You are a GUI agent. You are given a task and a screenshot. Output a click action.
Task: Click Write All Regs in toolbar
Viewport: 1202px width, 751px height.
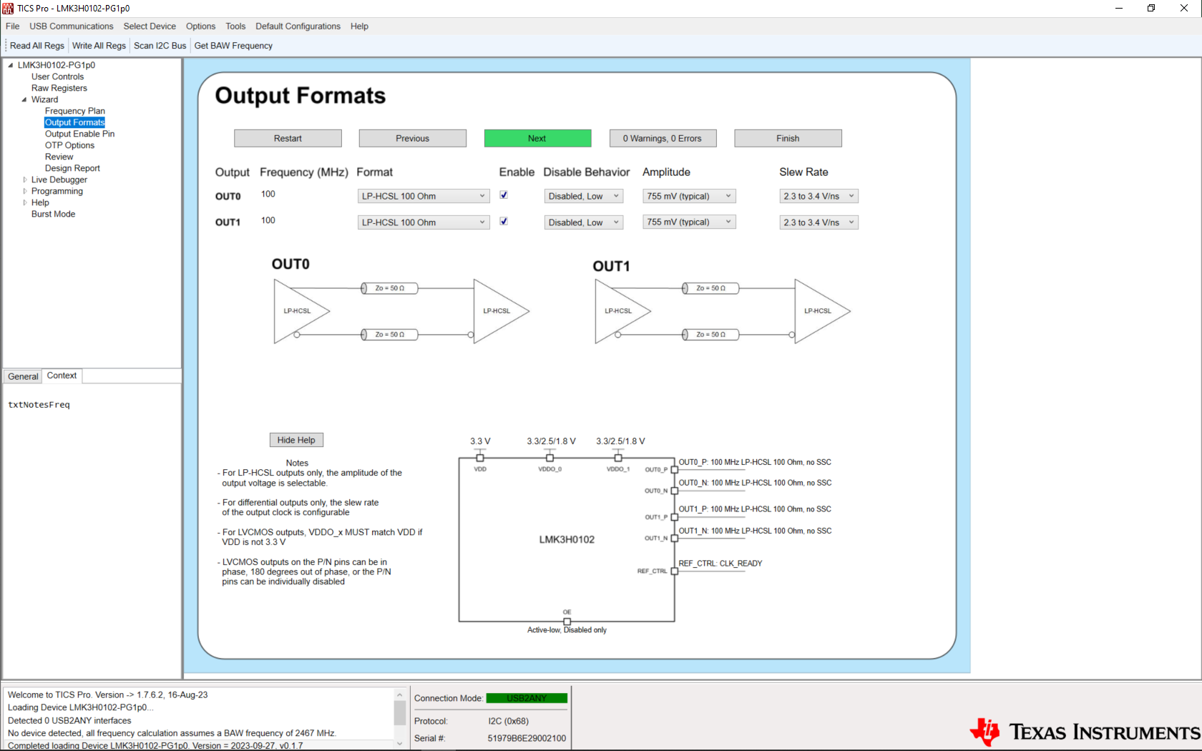point(99,46)
